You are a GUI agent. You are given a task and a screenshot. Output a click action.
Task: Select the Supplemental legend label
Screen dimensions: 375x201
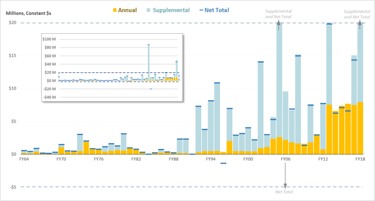click(x=172, y=10)
